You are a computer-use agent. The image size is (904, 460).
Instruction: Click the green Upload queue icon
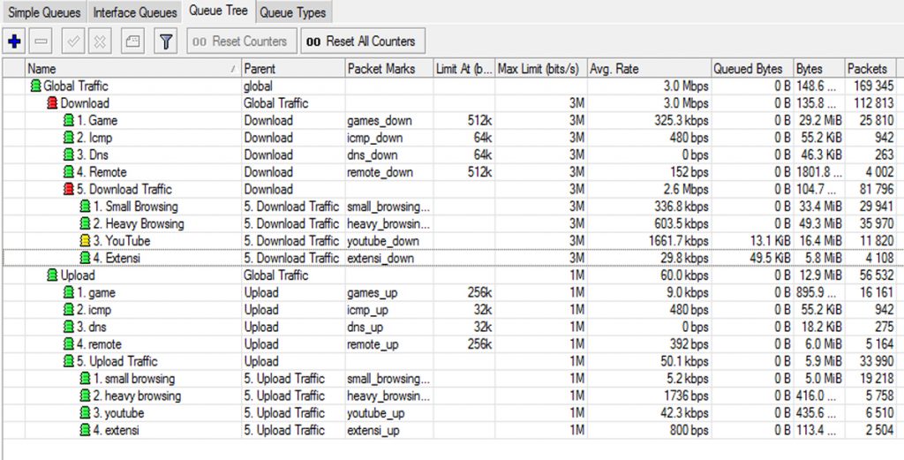(52, 275)
